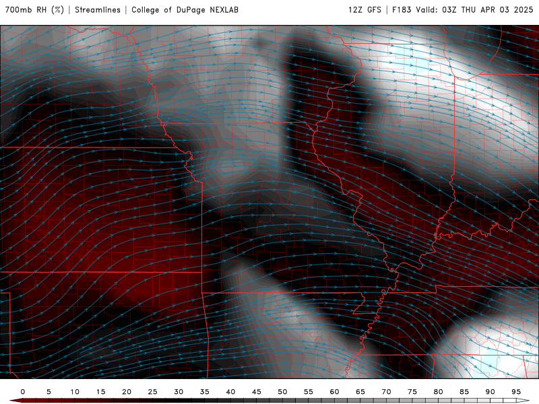Click the '80' value on the color scale

438,392
